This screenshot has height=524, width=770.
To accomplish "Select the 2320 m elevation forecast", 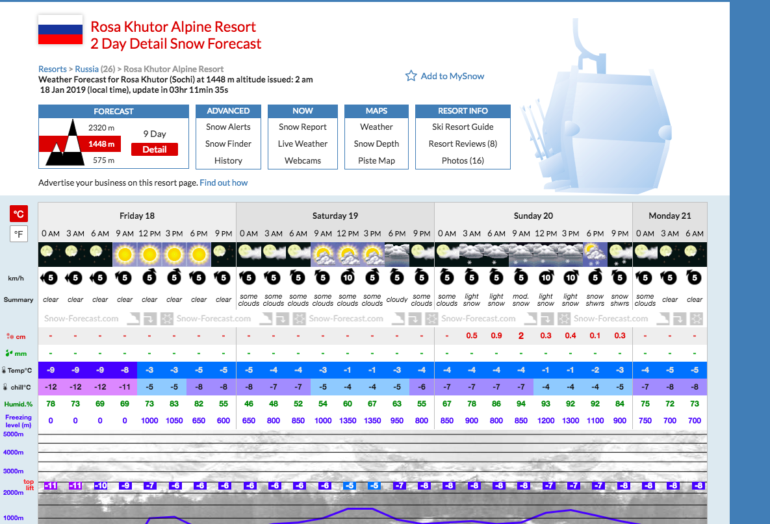I will (x=101, y=127).
